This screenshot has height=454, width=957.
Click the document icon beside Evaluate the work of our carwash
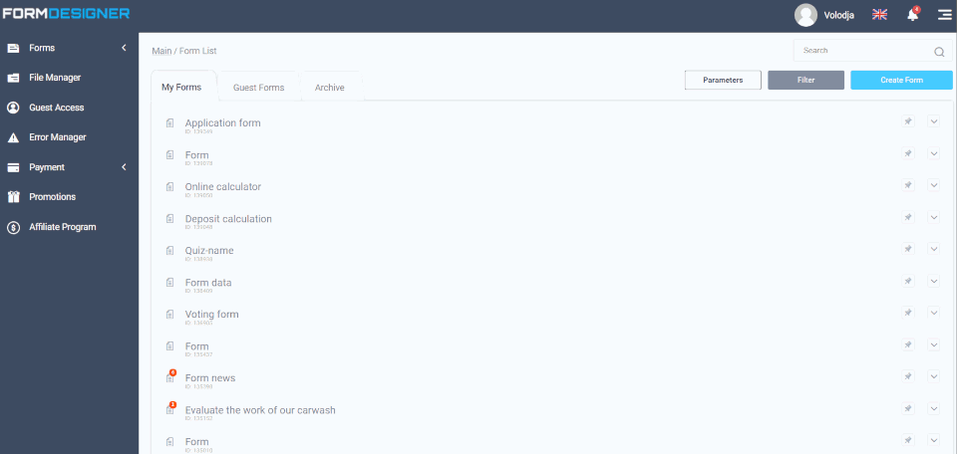170,410
